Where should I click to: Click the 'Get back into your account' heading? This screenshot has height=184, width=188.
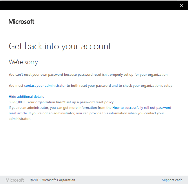(x=60, y=46)
